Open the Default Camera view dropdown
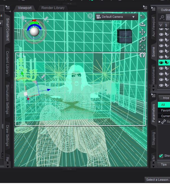Screen dimensions: 170x187 click(x=116, y=17)
